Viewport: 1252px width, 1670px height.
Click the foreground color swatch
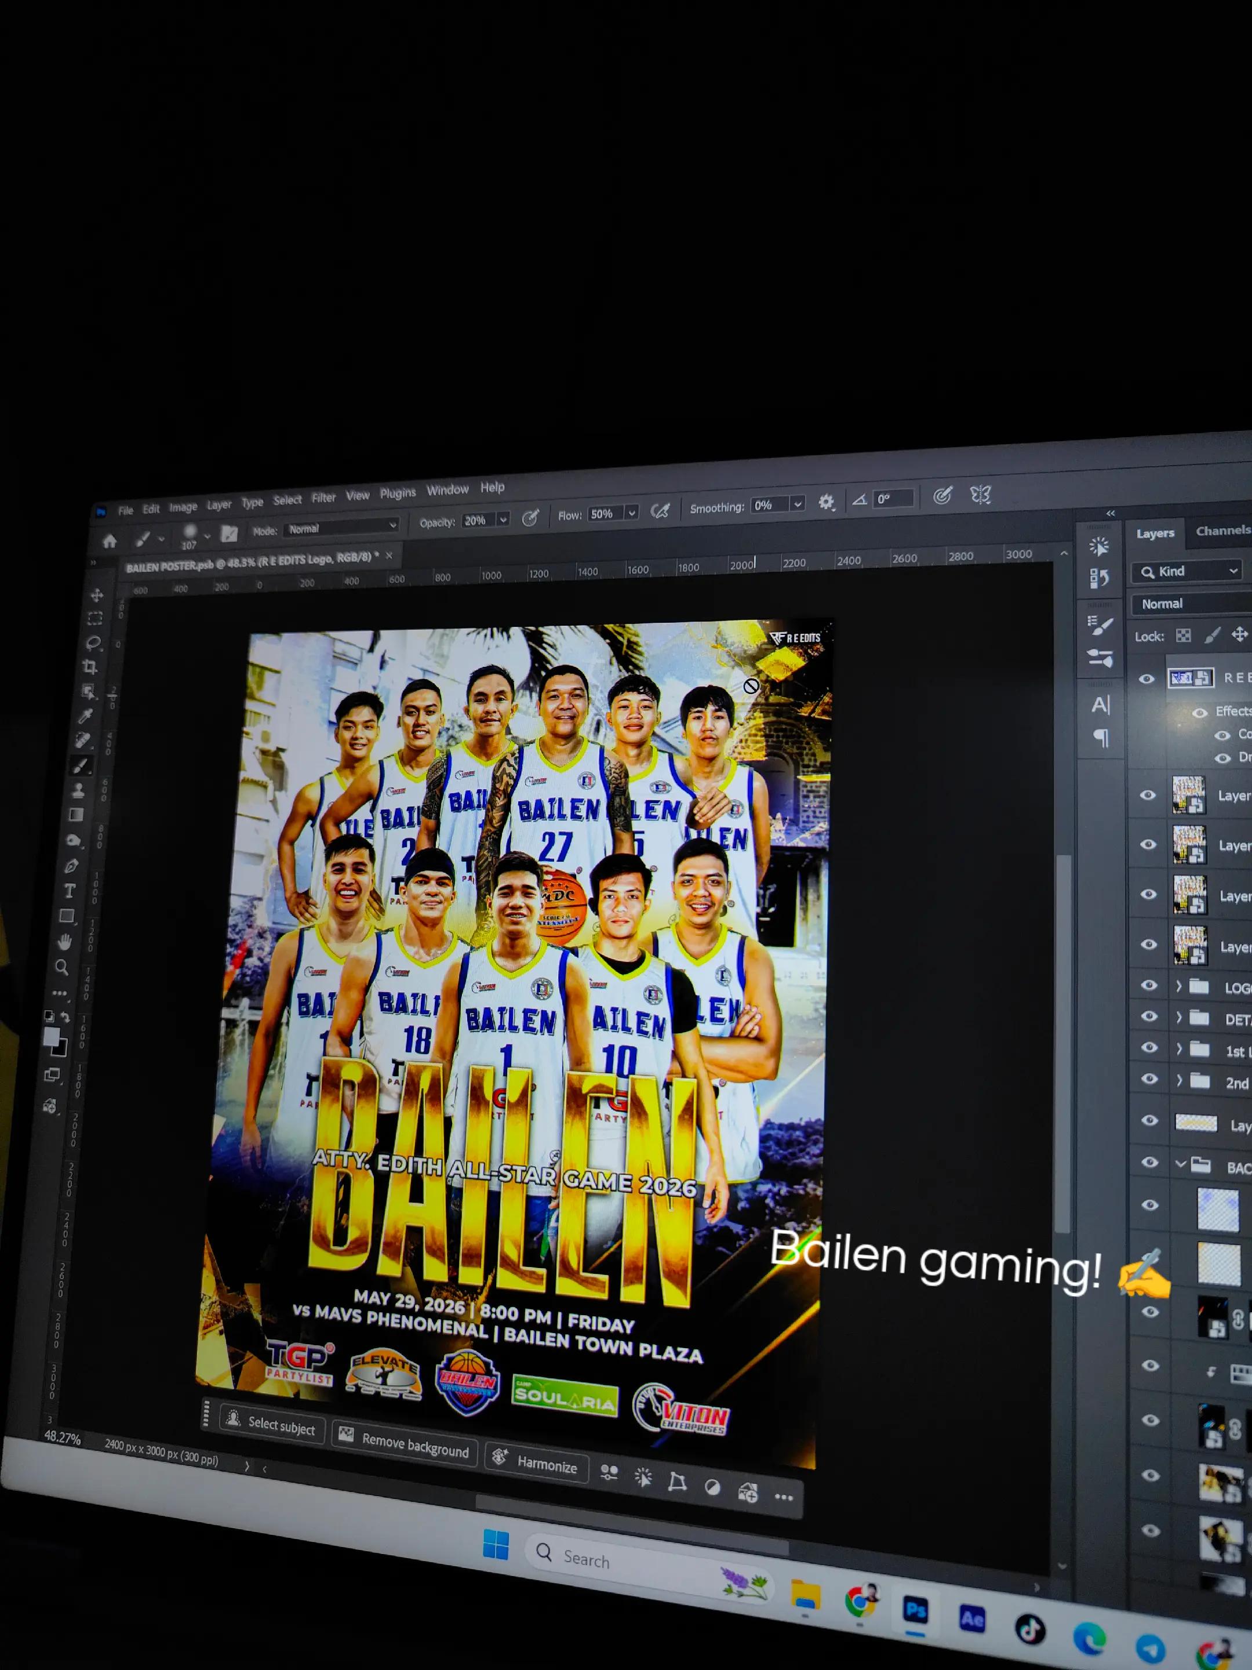tap(50, 1037)
